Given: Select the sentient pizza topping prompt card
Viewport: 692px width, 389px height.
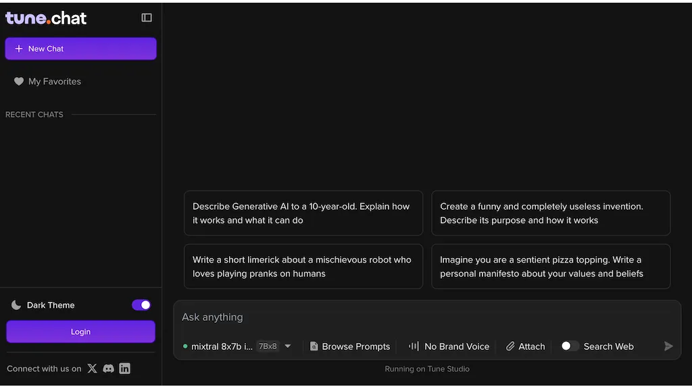Looking at the screenshot, I should click(x=551, y=266).
